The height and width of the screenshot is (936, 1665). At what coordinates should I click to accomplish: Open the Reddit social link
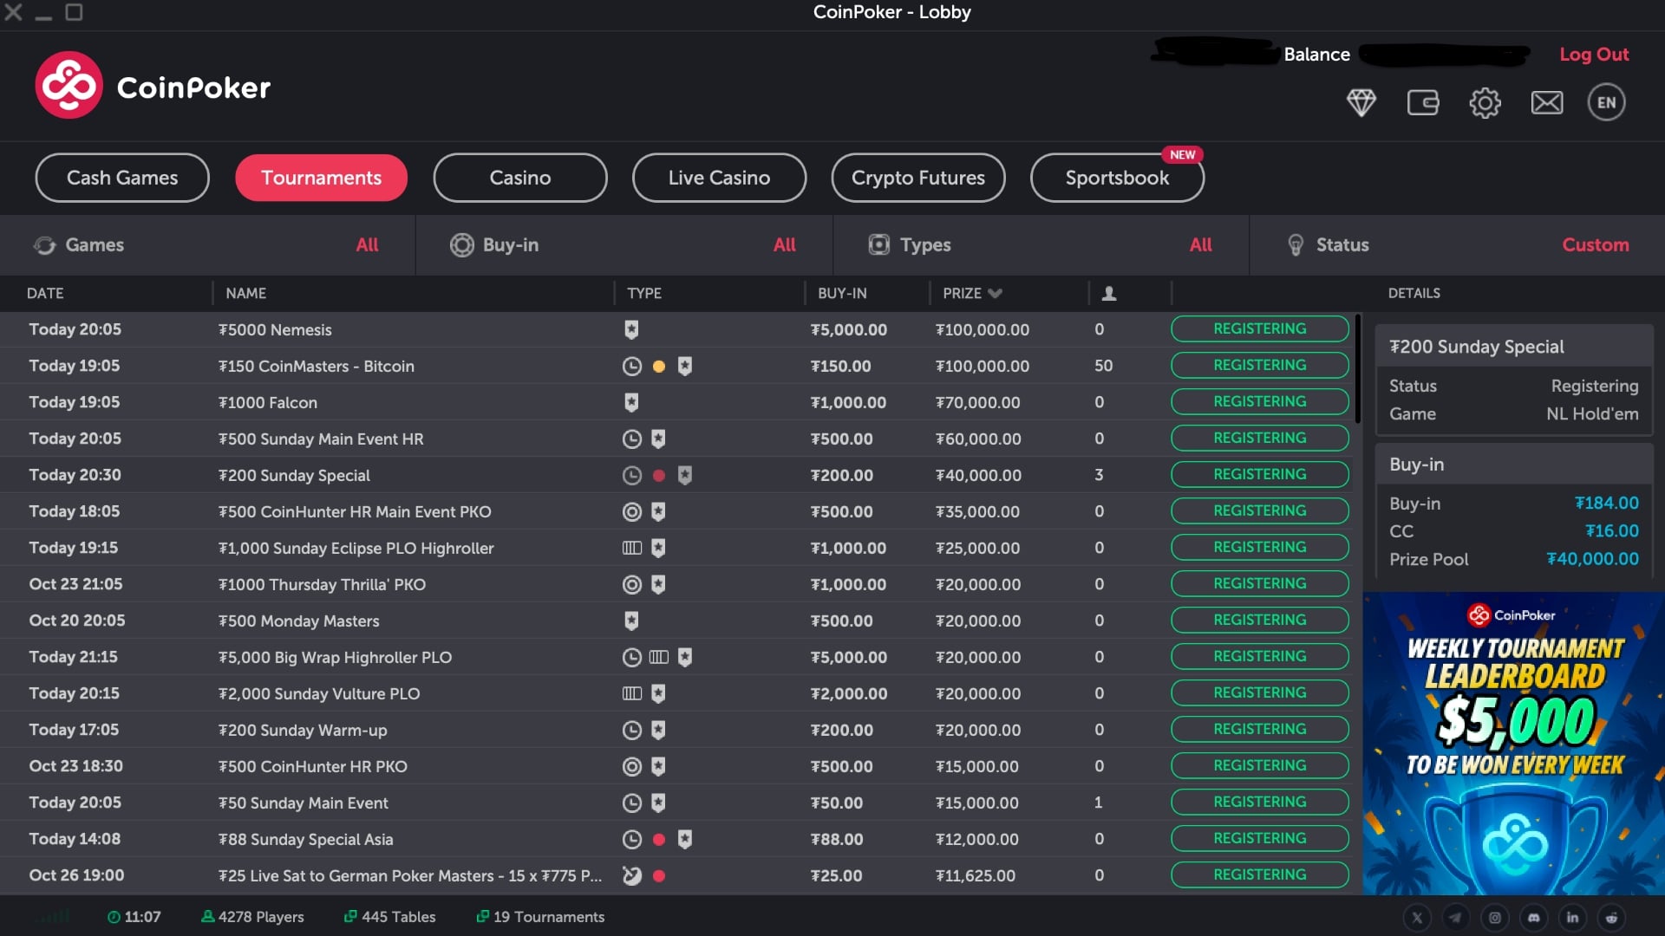[1611, 917]
